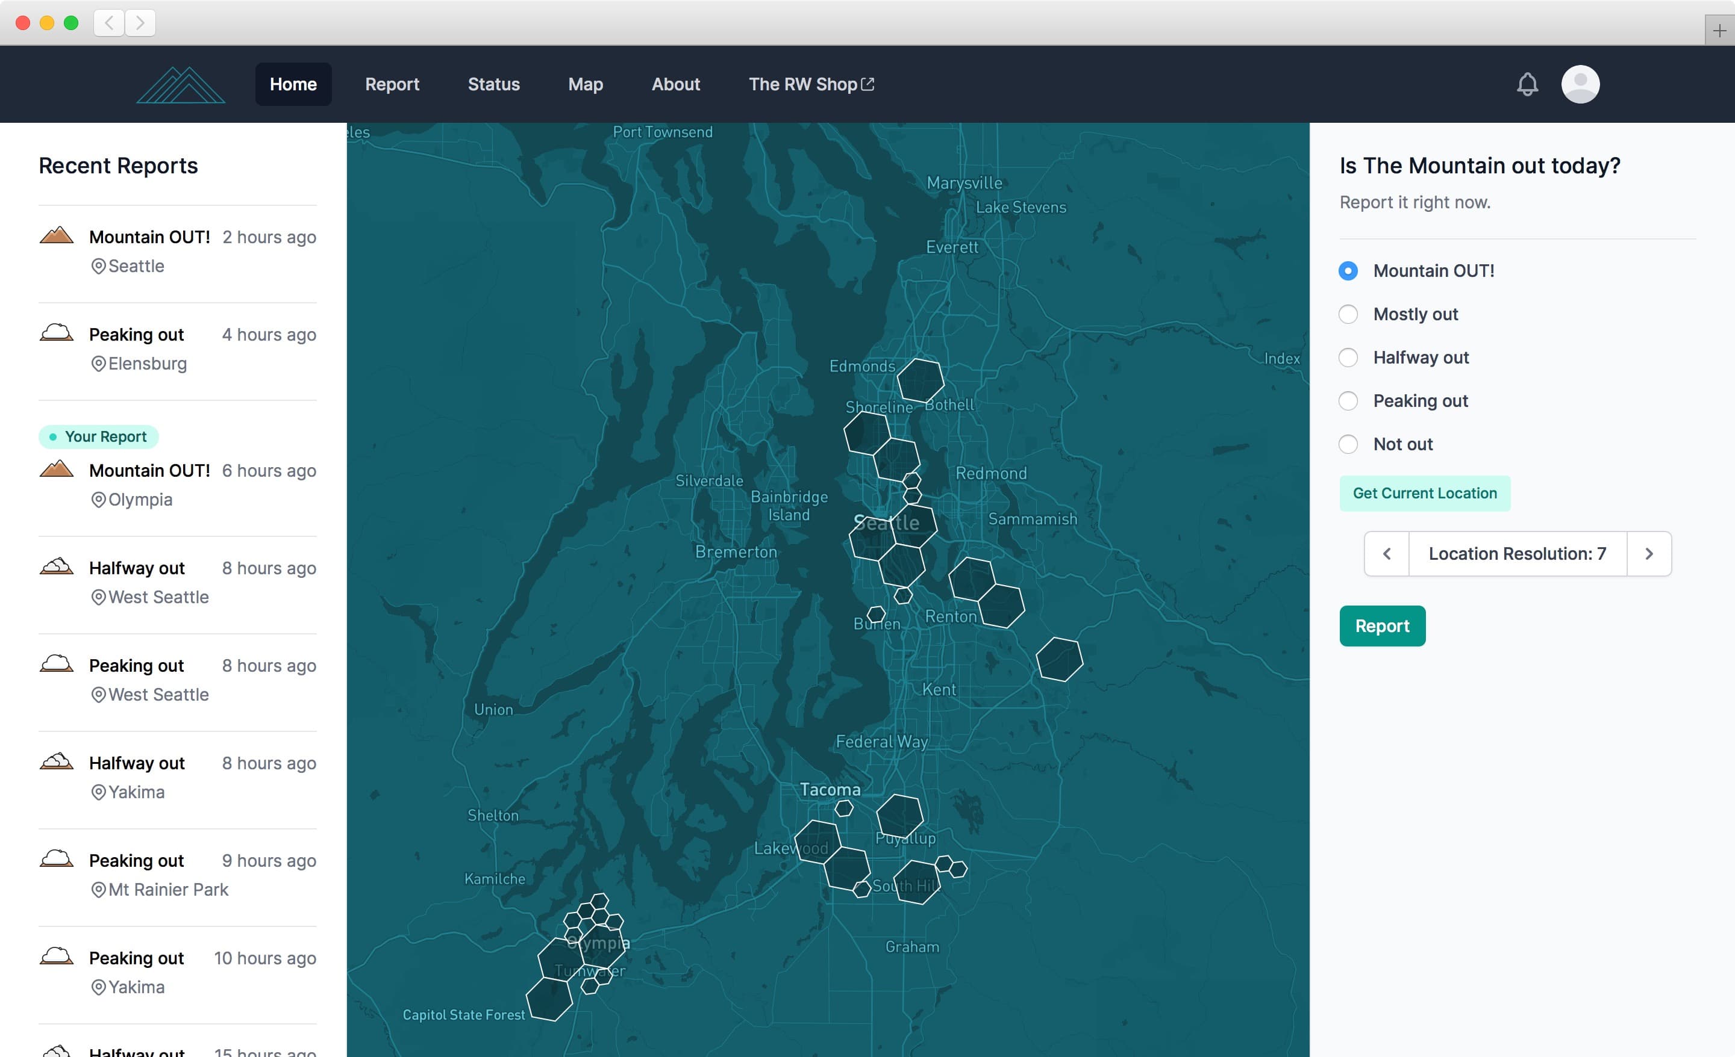Go to the Home tab
The width and height of the screenshot is (1735, 1057).
[x=293, y=84]
